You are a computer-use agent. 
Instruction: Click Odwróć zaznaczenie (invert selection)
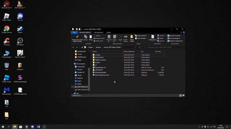coord(175,41)
